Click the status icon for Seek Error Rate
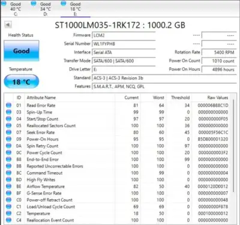 (x=8, y=132)
